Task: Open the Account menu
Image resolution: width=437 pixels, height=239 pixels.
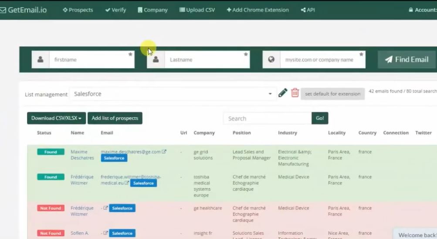Action: coord(423,10)
